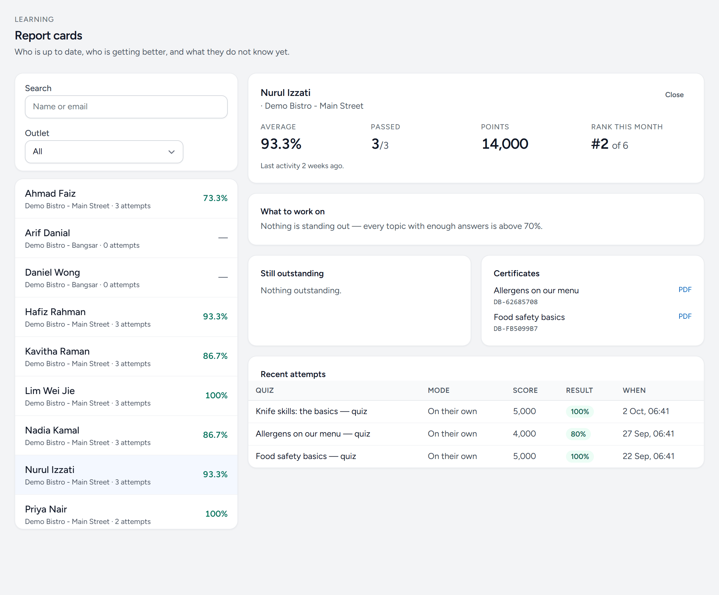
Task: Click certificate code DB-62685708
Action: [x=515, y=302]
